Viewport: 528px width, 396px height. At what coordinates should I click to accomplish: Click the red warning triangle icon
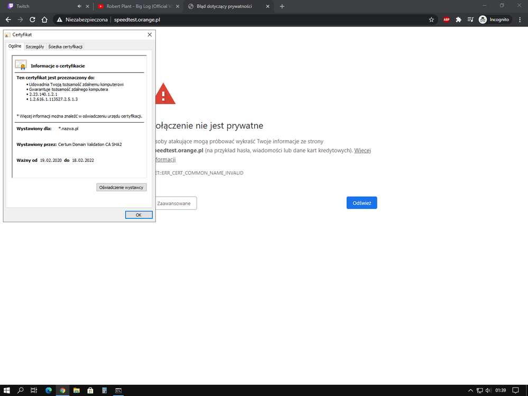165,94
